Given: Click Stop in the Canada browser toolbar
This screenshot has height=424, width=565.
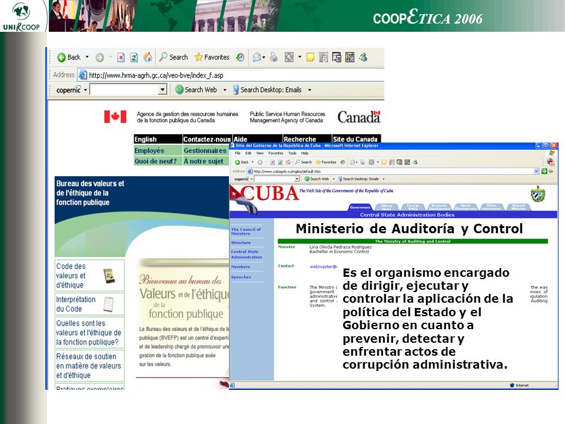Looking at the screenshot, I should pos(121,57).
